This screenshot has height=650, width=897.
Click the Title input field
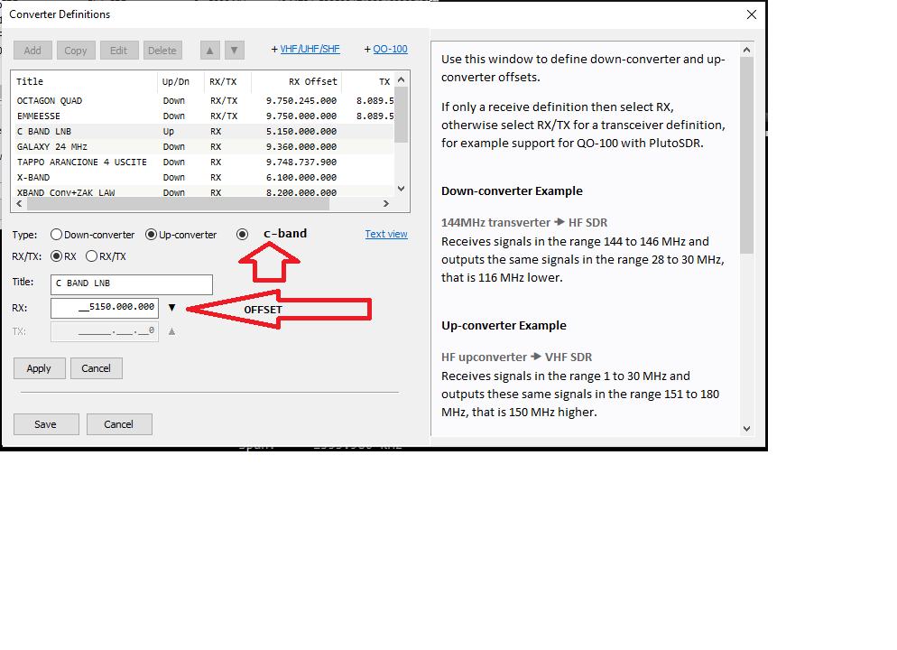(132, 283)
